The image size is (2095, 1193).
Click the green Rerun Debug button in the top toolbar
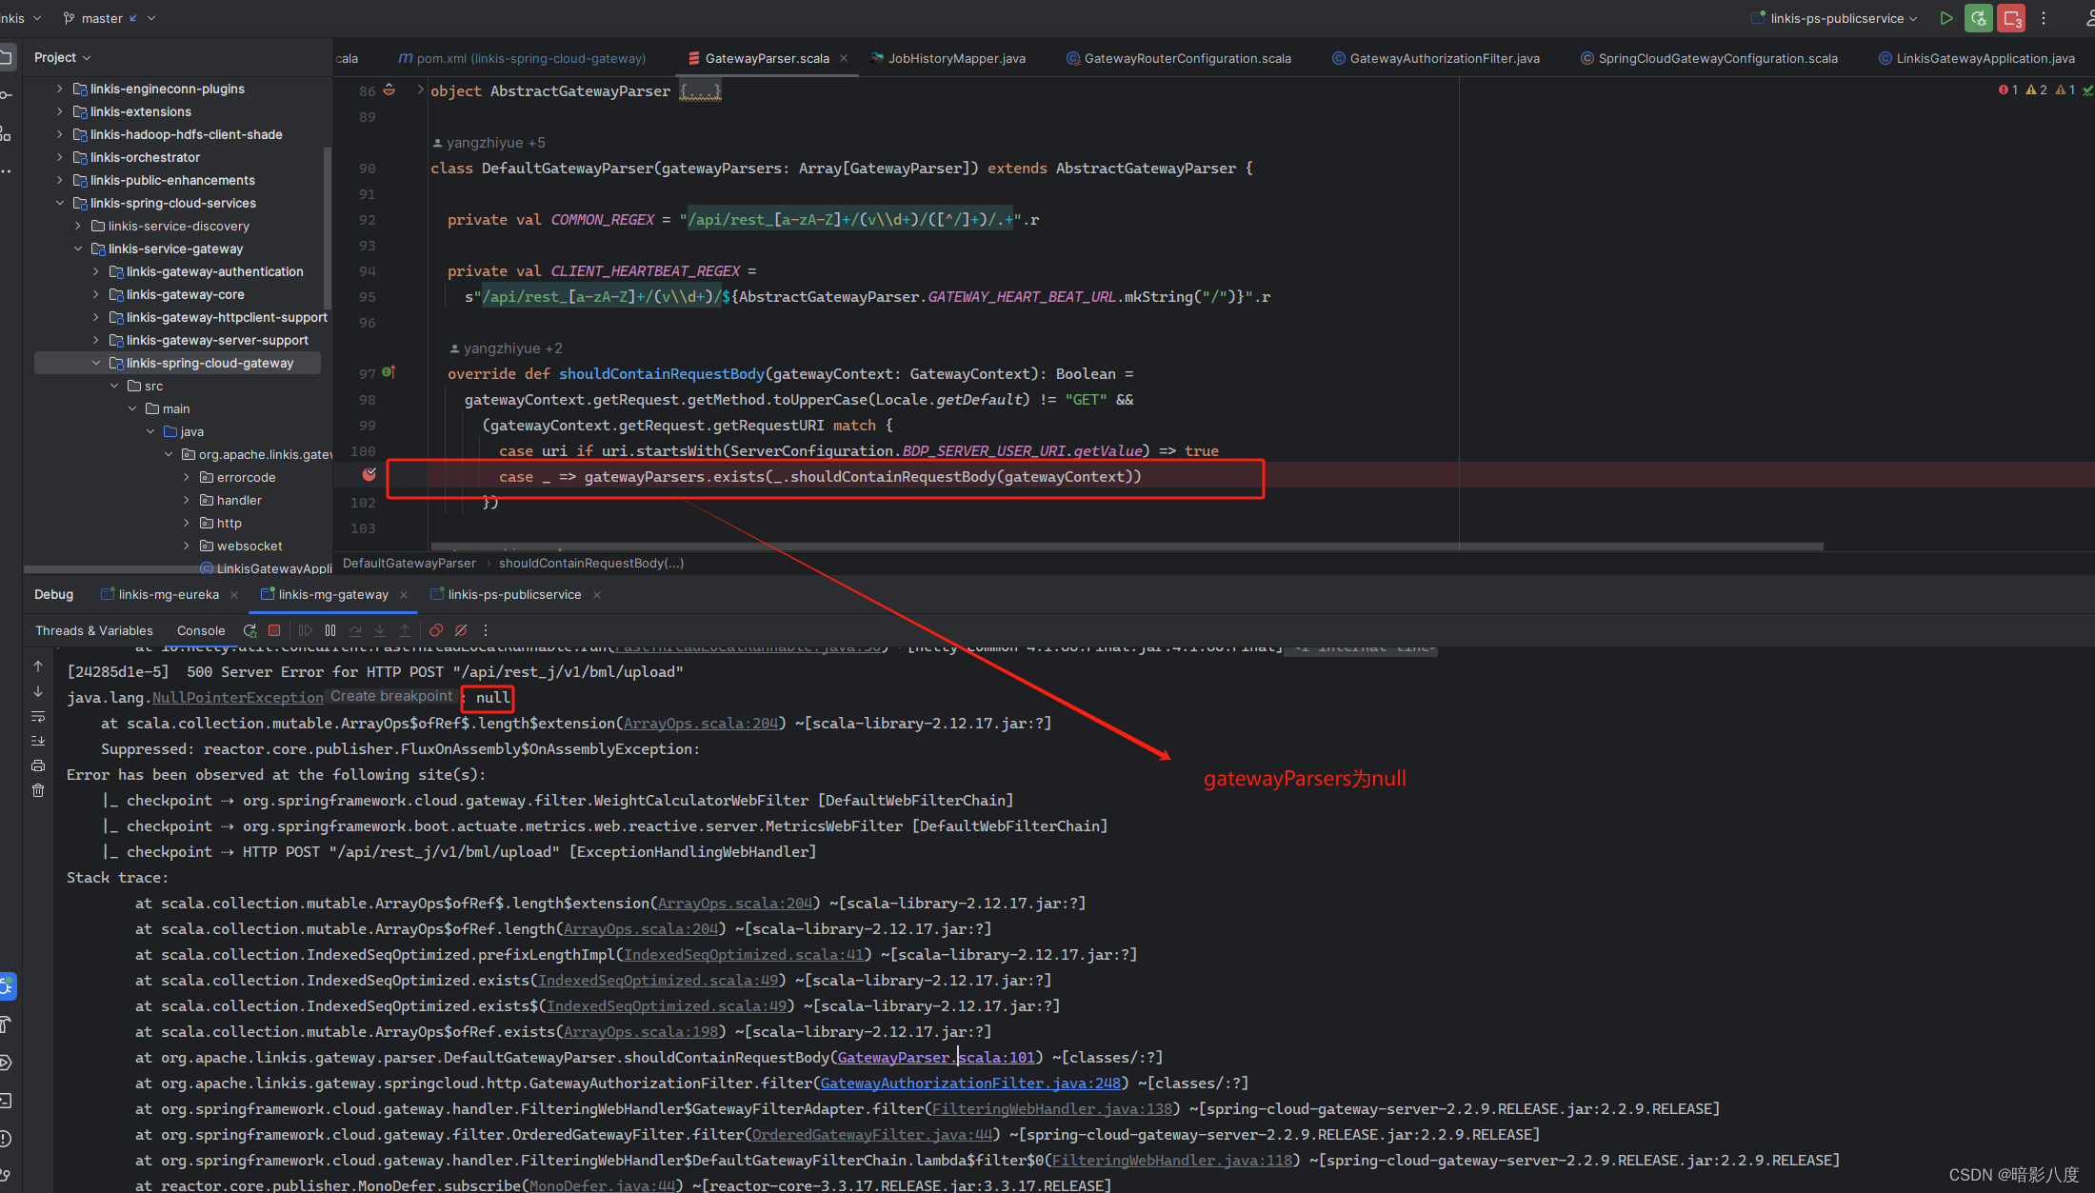(x=1979, y=18)
